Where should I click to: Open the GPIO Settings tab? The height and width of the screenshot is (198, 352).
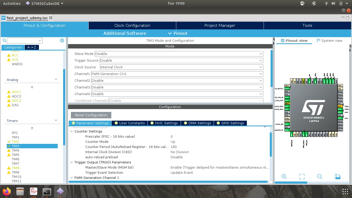point(230,123)
